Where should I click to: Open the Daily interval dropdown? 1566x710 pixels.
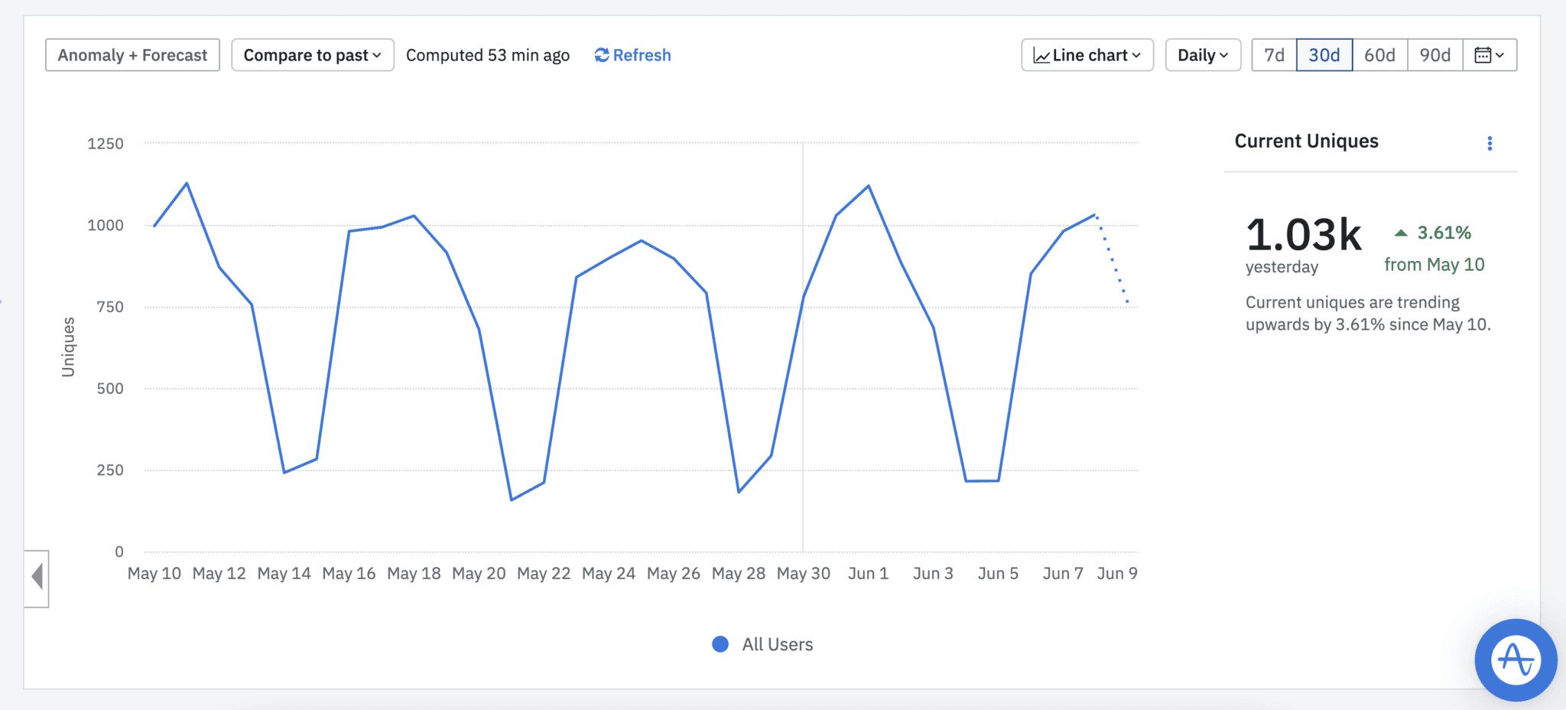[1202, 55]
